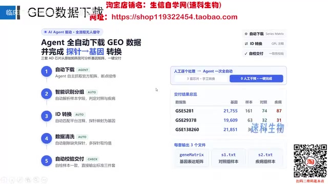Click gene count 19,609 for GSE29378

(230, 120)
